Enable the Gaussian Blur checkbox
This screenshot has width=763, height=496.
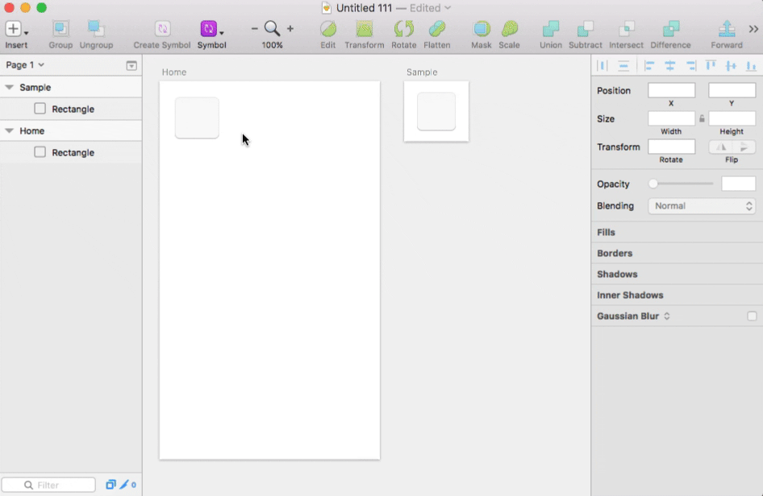tap(752, 316)
